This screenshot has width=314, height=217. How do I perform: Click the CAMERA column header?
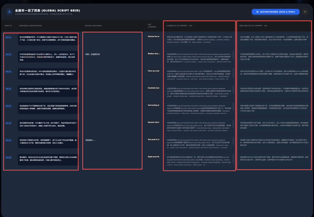(152, 26)
